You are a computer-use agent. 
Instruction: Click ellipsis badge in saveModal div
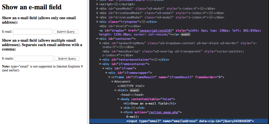[202, 9]
